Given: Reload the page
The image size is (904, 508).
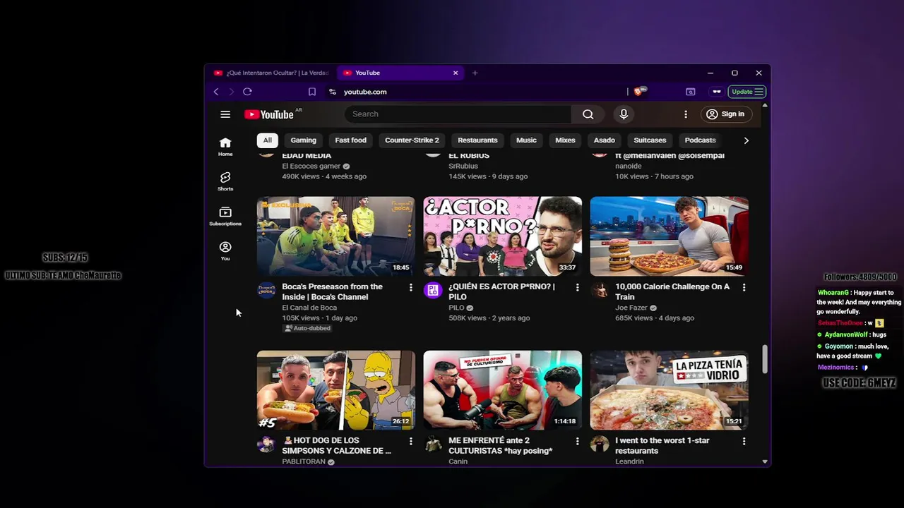Looking at the screenshot, I should click(x=247, y=92).
